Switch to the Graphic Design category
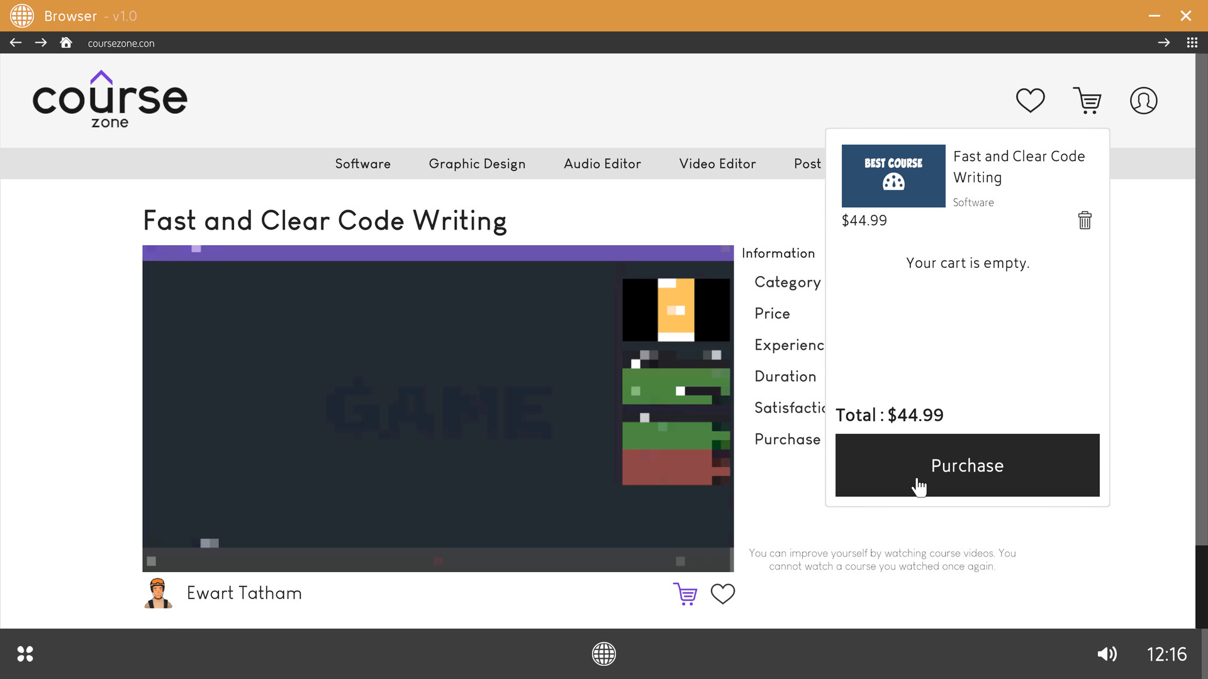 477,163
